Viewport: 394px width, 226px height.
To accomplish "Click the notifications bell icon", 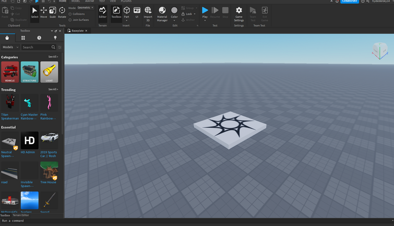I will click(x=337, y=1).
